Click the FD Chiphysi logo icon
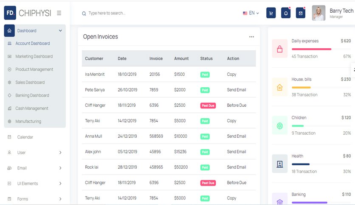The height and width of the screenshot is (205, 355). point(10,13)
